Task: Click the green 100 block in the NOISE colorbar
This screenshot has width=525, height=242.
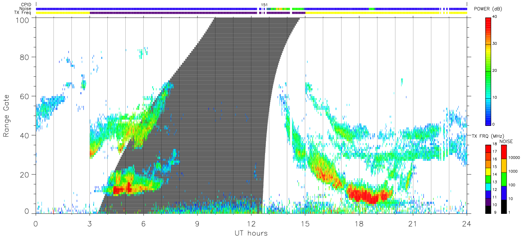Action: tap(504, 179)
